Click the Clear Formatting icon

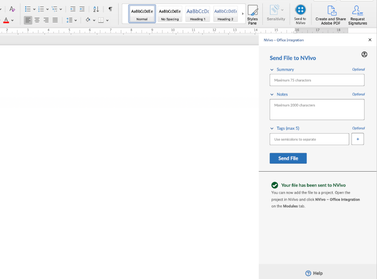click(x=12, y=9)
